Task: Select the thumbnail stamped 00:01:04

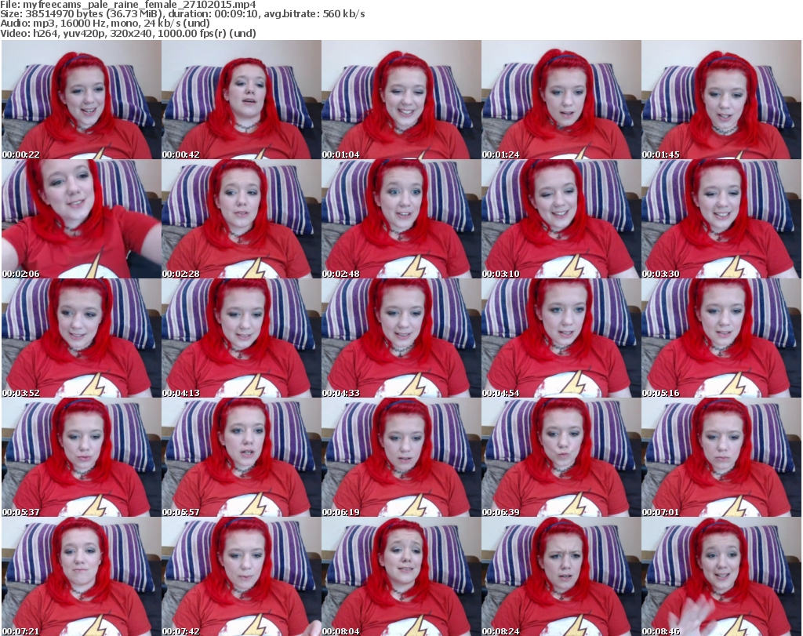Action: point(401,100)
